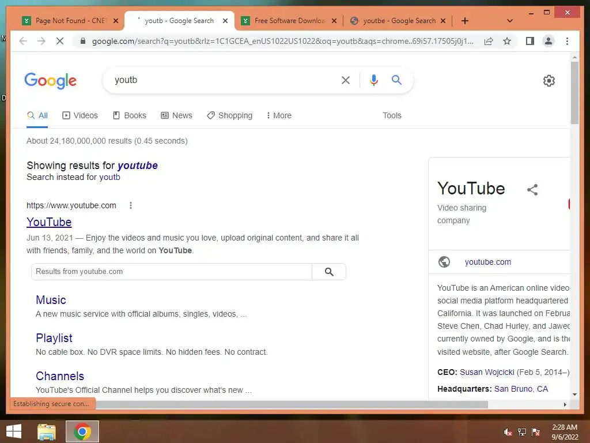Image resolution: width=590 pixels, height=443 pixels.
Task: Select the All results tab
Action: point(37,115)
